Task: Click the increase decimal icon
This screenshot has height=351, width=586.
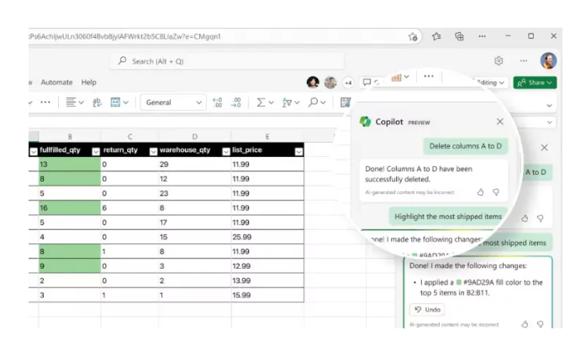Action: pyautogui.click(x=217, y=102)
